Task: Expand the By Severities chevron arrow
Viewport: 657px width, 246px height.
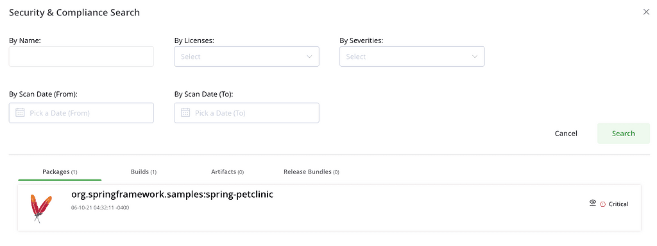Action: coord(475,57)
